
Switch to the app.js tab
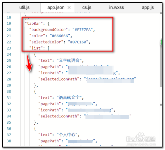[148, 8]
